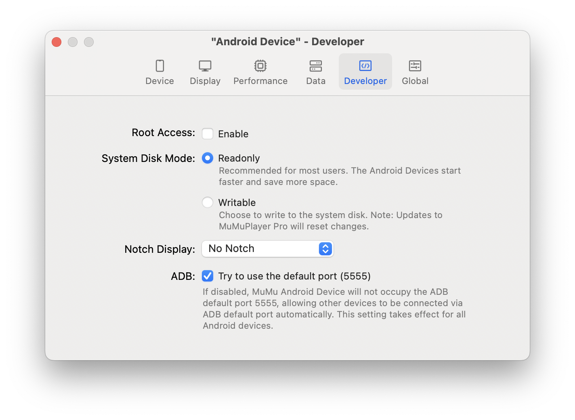The width and height of the screenshot is (575, 420).
Task: Click the Performance chip icon
Action: [260, 66]
